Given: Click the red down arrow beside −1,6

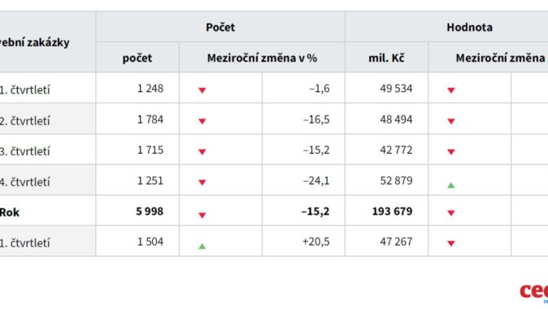Looking at the screenshot, I should pyautogui.click(x=202, y=90).
